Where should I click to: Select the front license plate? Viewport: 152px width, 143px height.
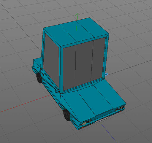102,120
